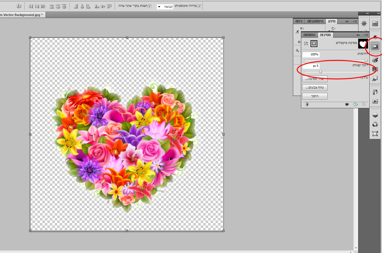Open the Masks panel icon in the dock
Viewport: 382px width, 253px height.
tap(375, 46)
